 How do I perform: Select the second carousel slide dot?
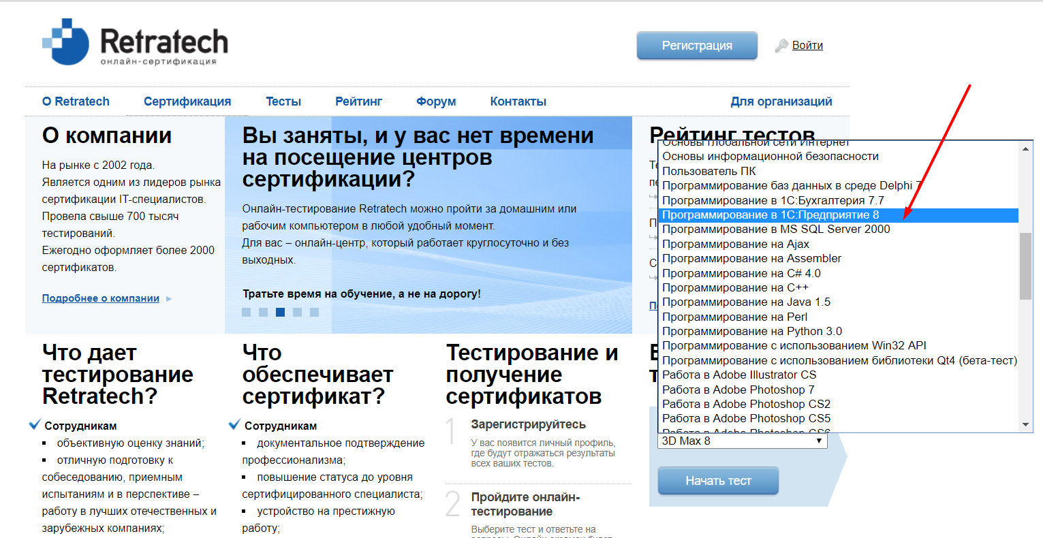[x=263, y=312]
